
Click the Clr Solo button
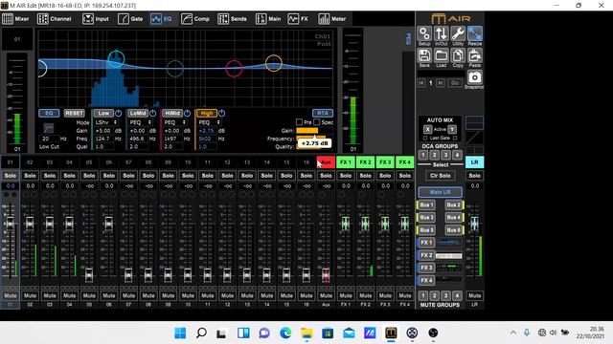pos(441,176)
